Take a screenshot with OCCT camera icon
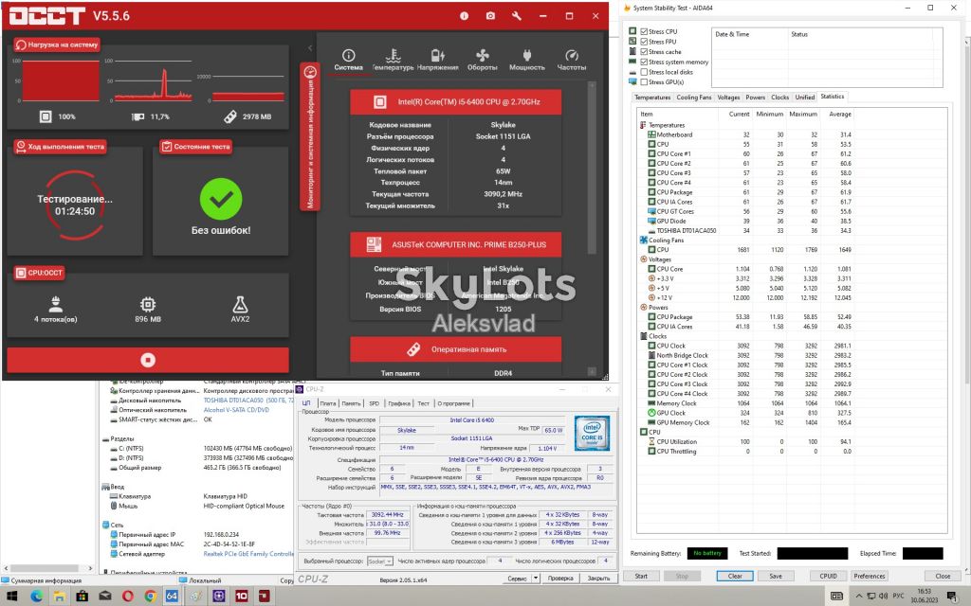 [x=490, y=16]
